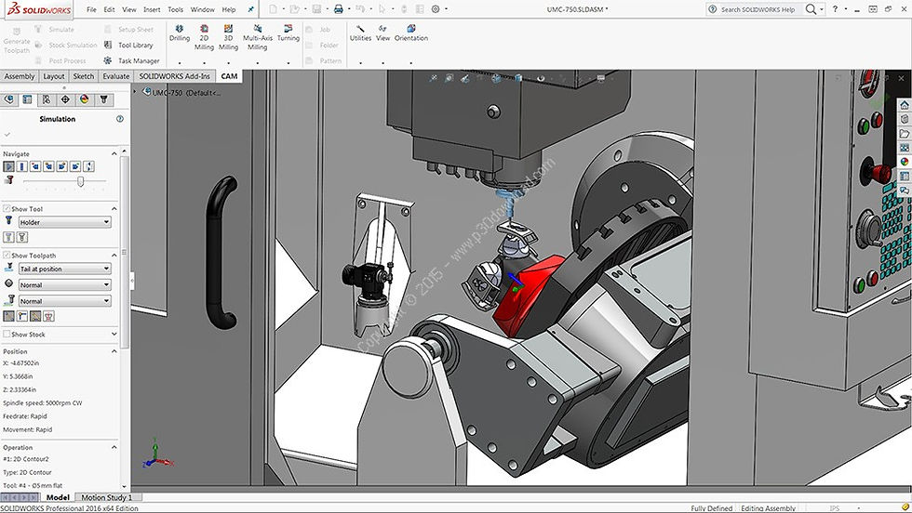This screenshot has height=513, width=912.
Task: Click the fifth Navigate step button
Action: coord(62,166)
